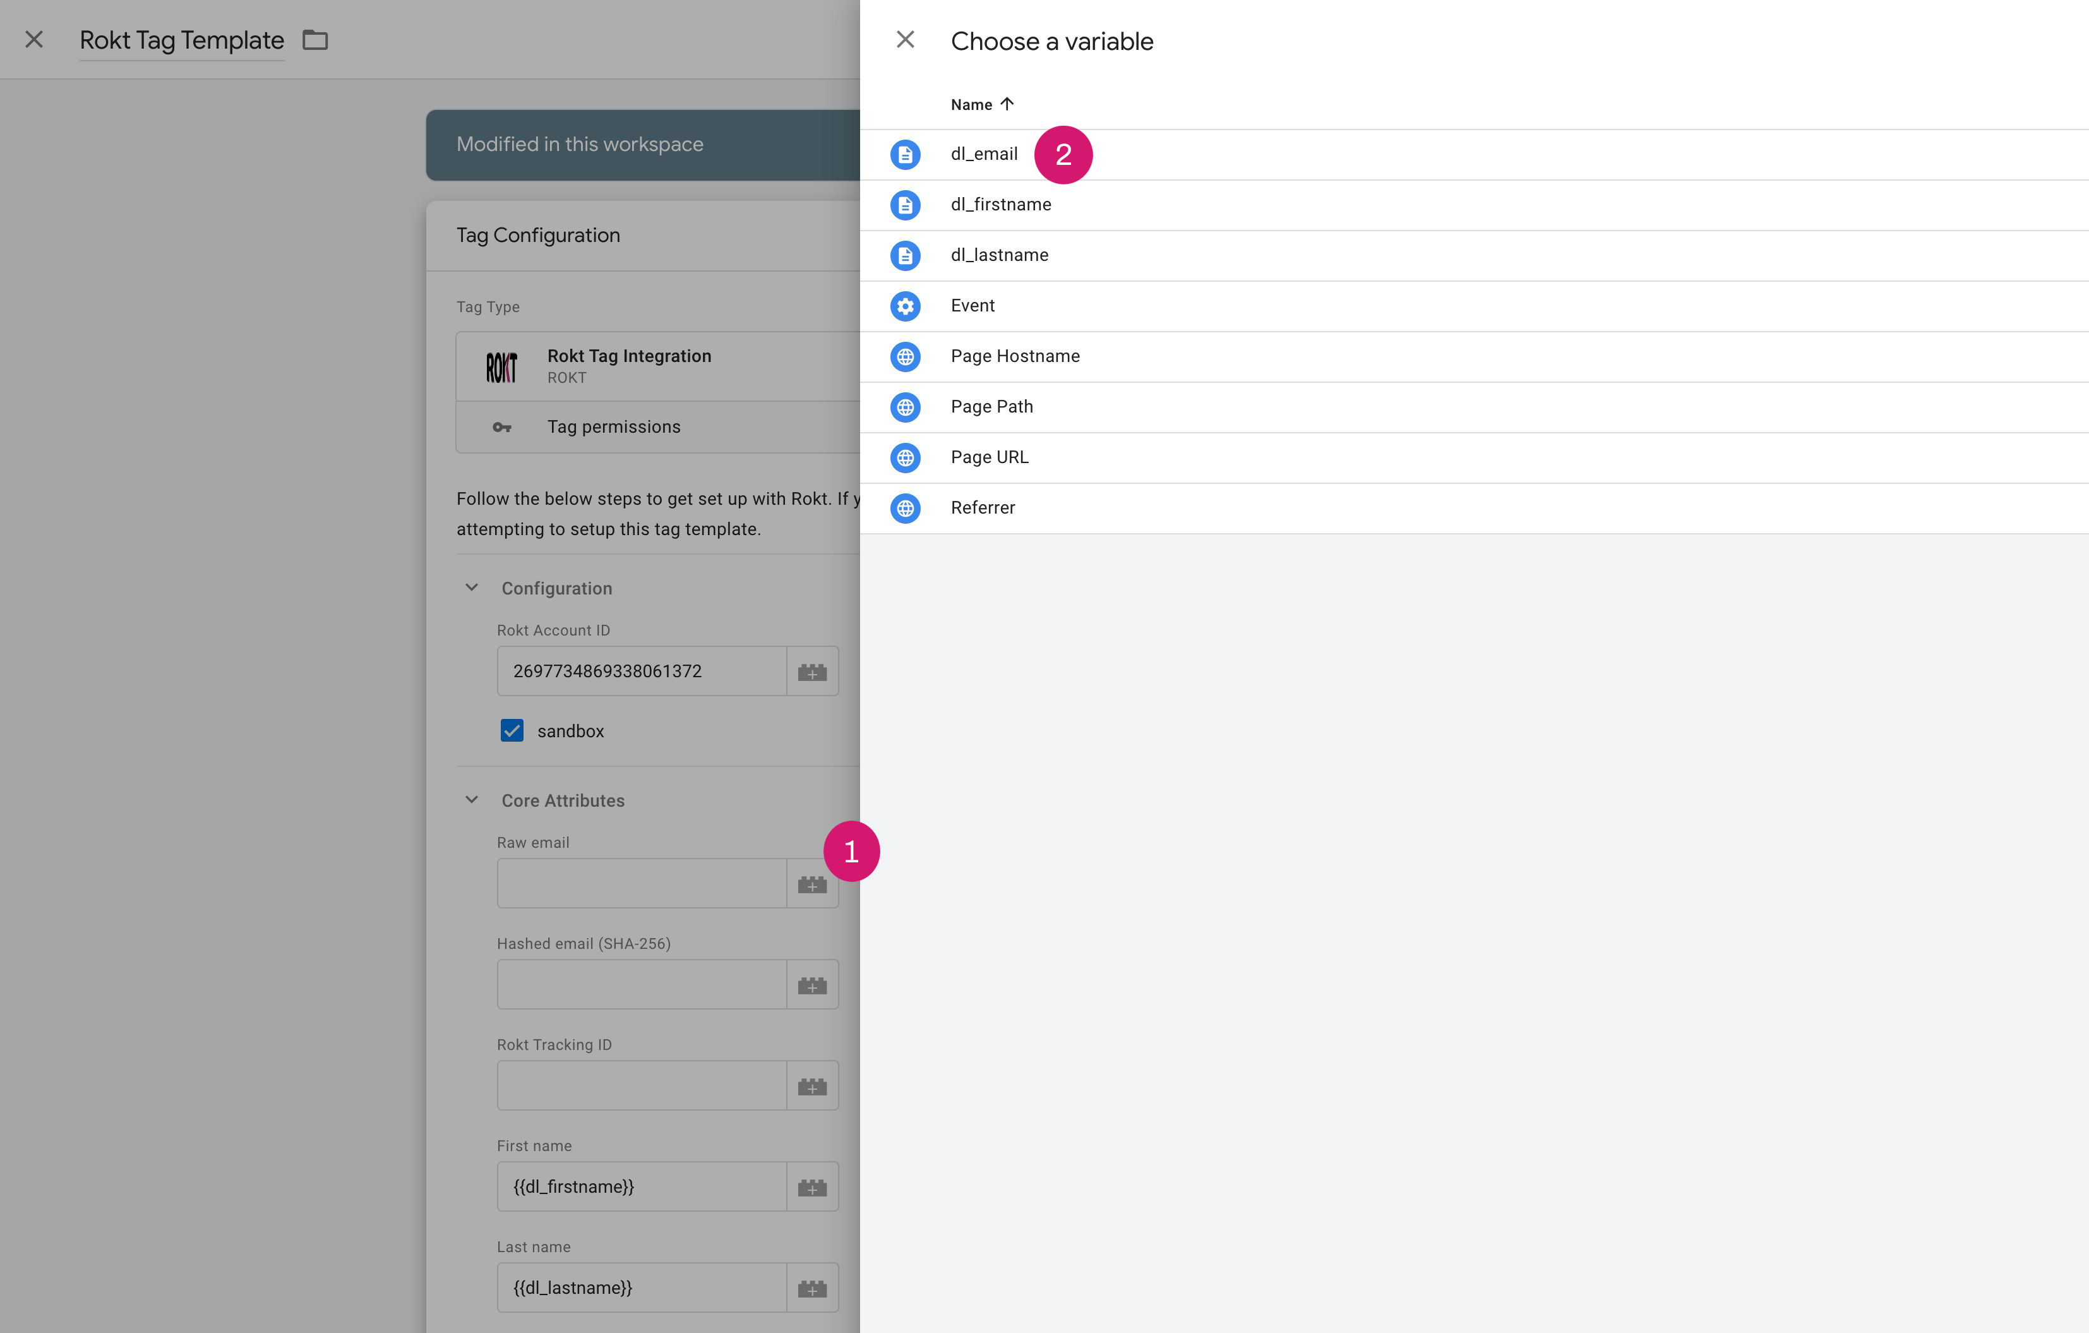Open variable picker for Last name
Screen dimensions: 2089x1333
(x=812, y=1289)
